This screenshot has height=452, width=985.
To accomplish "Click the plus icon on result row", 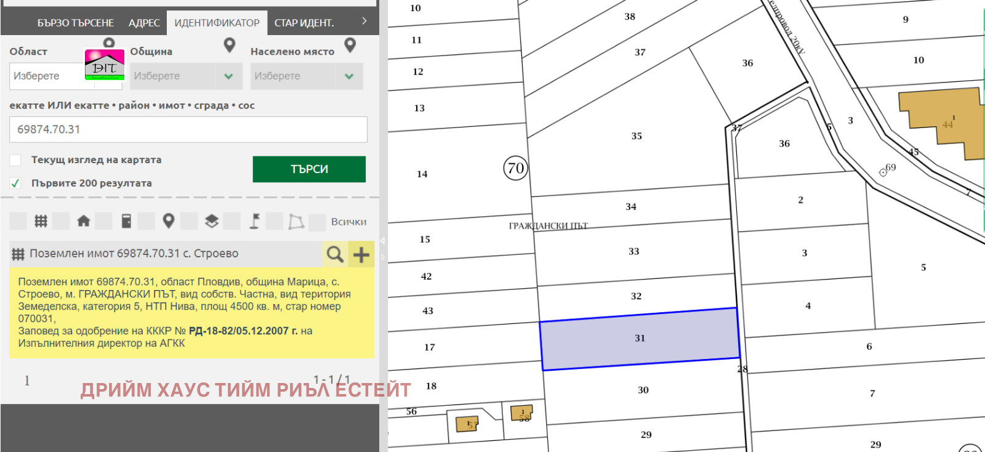I will [361, 254].
